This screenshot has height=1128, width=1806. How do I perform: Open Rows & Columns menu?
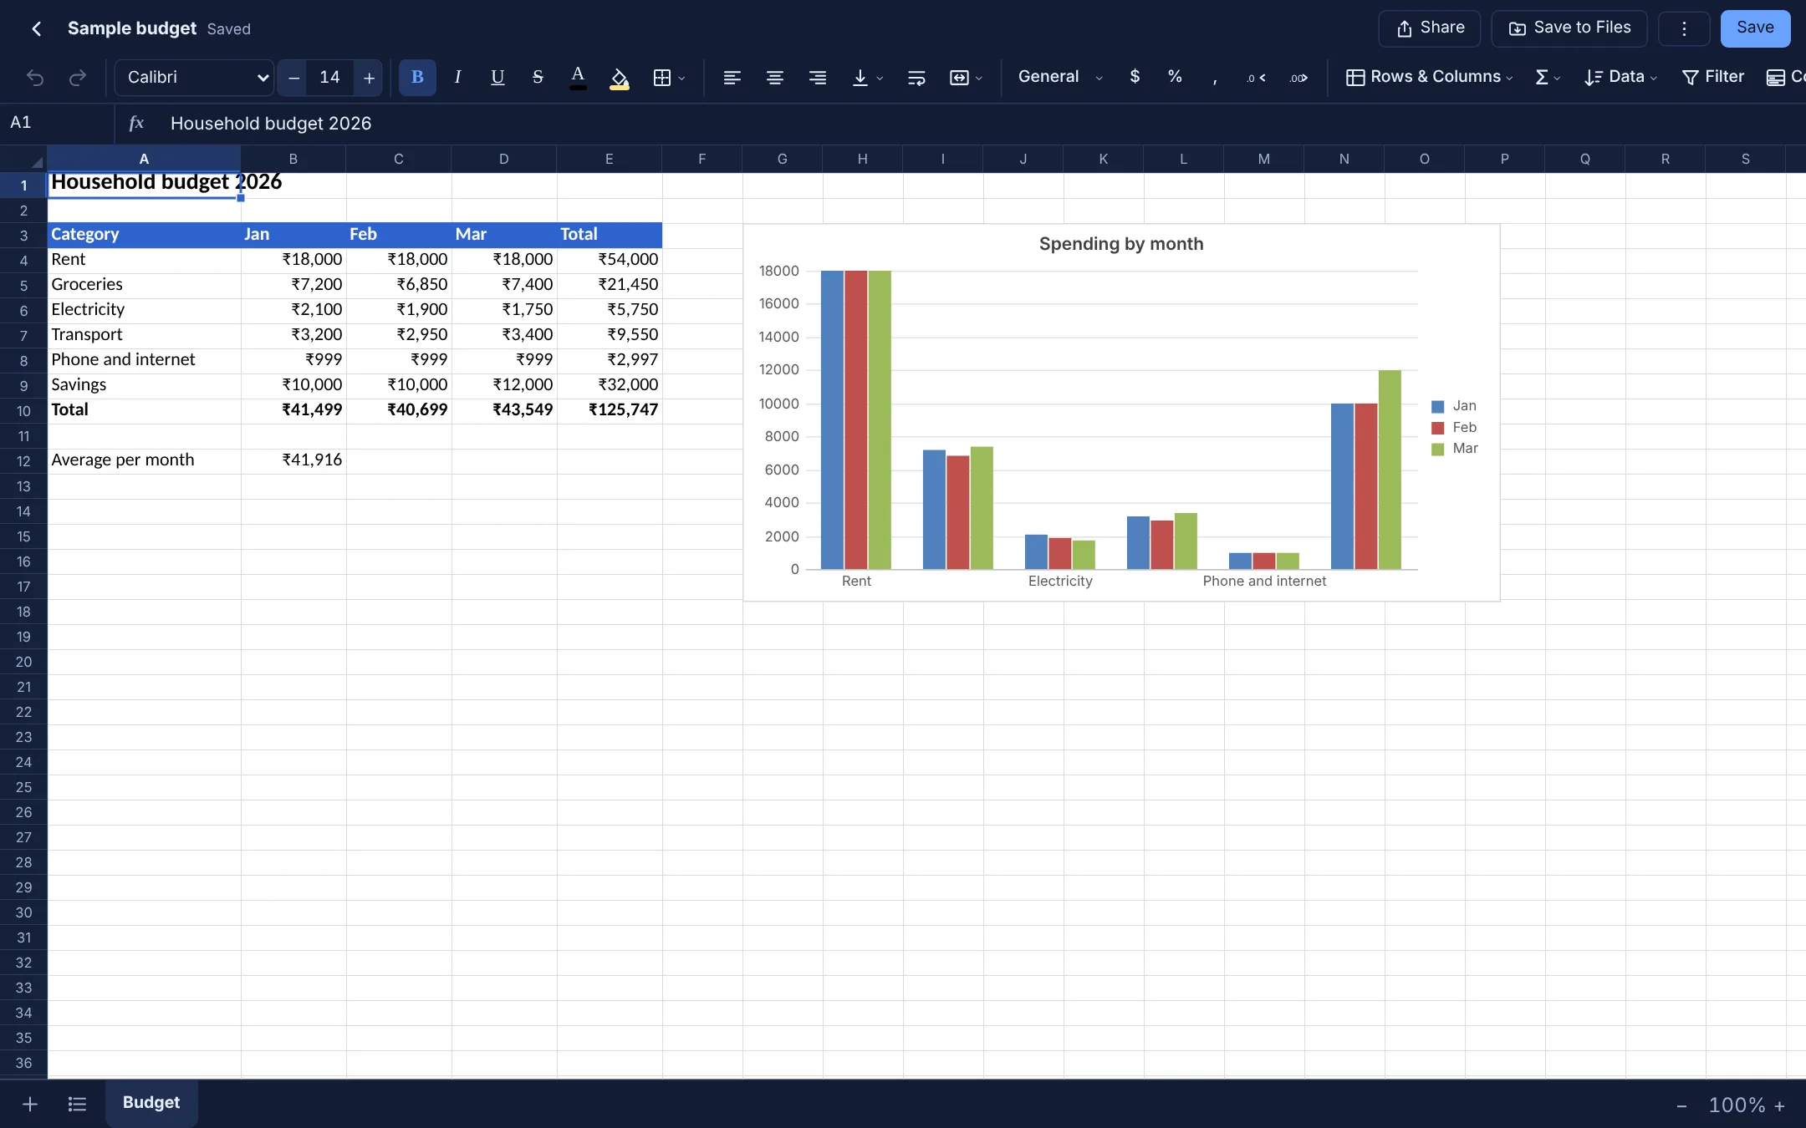[x=1429, y=77]
